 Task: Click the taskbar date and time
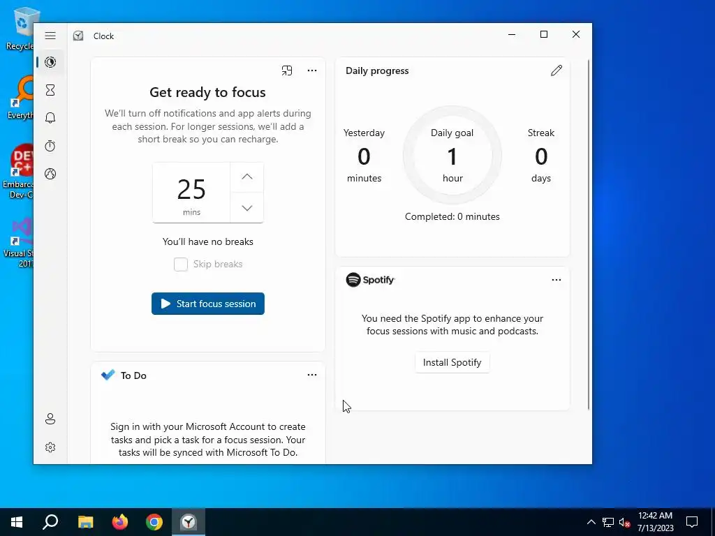coord(655,522)
